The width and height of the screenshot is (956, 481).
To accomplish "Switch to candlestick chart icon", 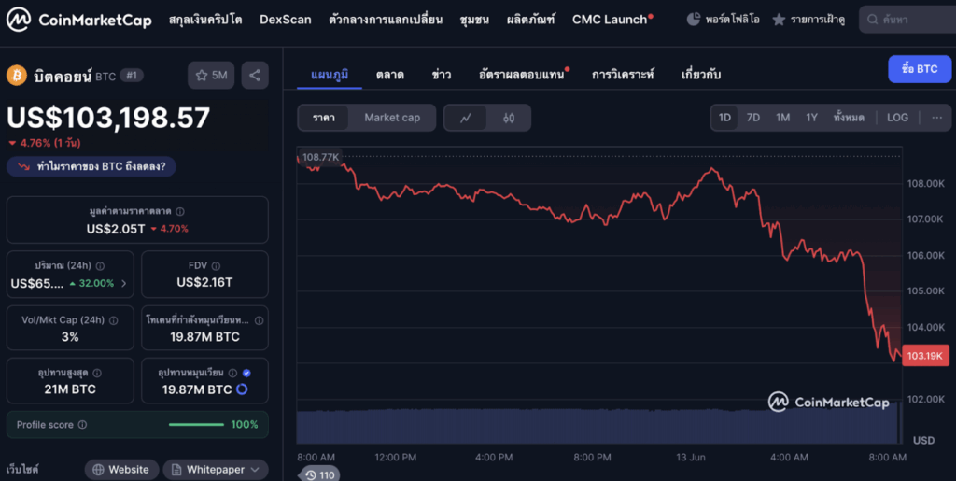I will (509, 118).
